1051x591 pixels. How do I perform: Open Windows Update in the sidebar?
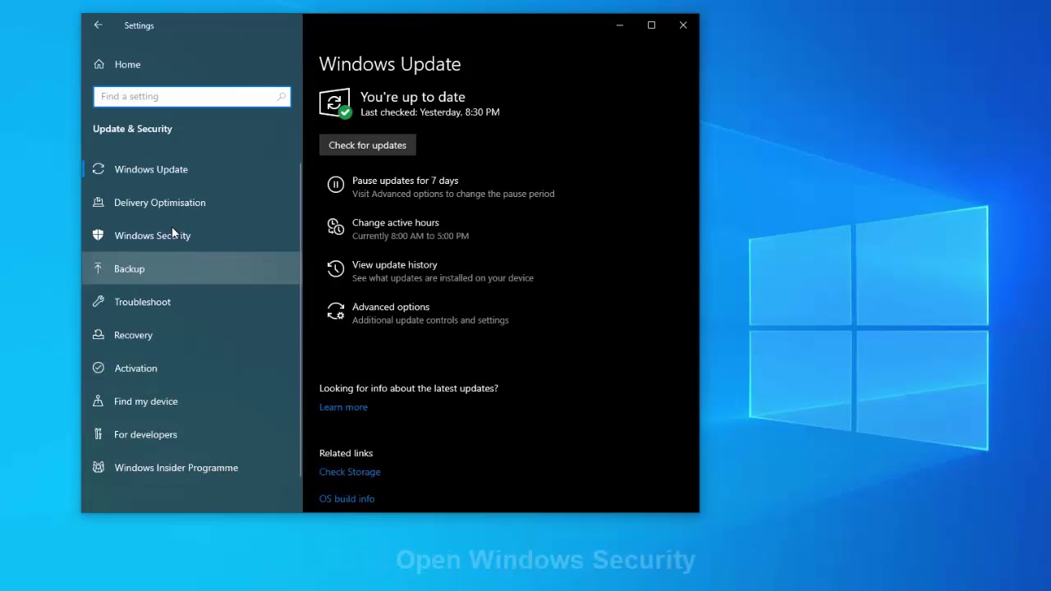tap(191, 169)
